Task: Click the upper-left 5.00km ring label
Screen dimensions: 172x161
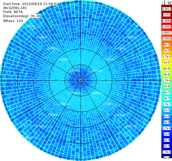Action: 30,26
